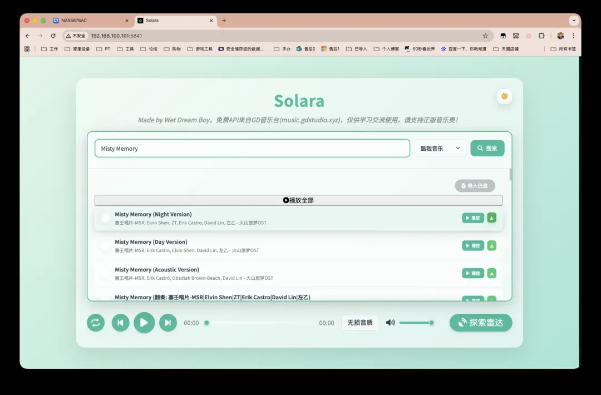Open the 酷我音乐 source dropdown
601x395 pixels.
pos(440,149)
